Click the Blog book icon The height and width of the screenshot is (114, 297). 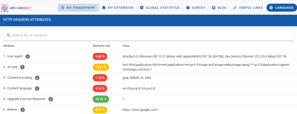tap(214, 8)
